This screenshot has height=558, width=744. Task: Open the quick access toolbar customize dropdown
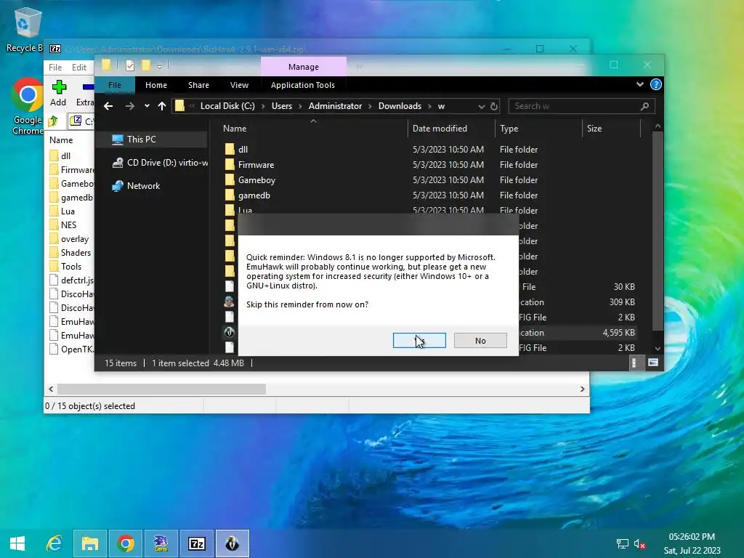160,66
